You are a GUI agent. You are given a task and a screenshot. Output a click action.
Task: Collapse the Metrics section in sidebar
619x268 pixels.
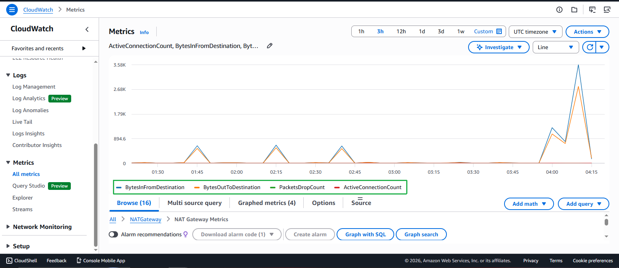[8, 162]
